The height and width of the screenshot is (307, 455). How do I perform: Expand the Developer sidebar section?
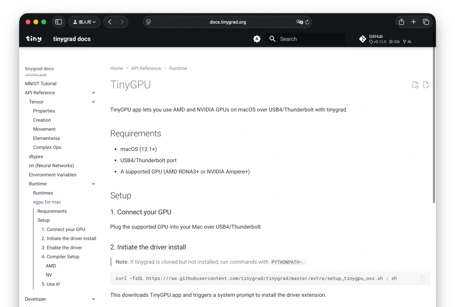(x=93, y=299)
